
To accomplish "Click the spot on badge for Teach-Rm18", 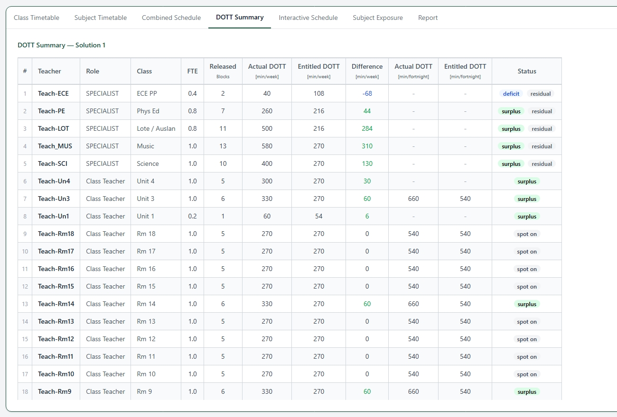I will 527,234.
